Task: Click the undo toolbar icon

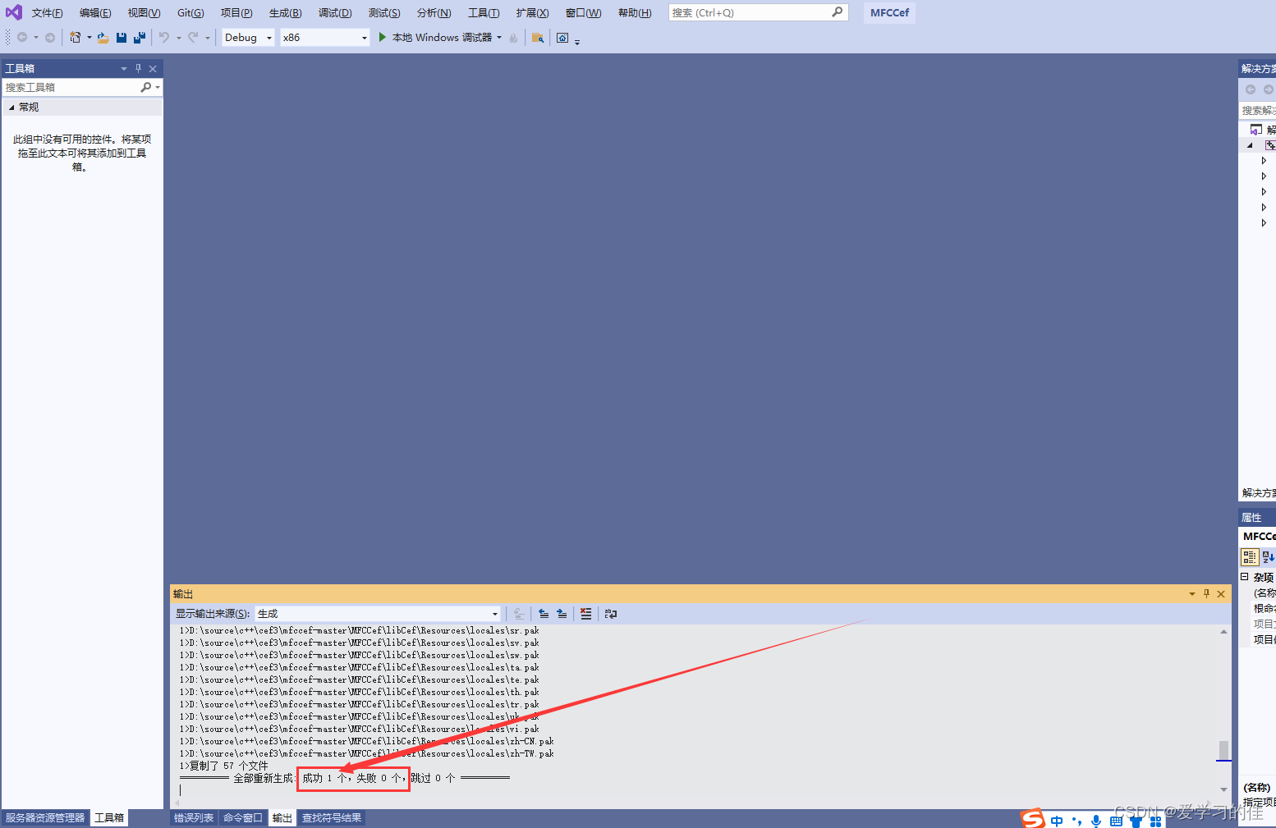Action: 164,37
